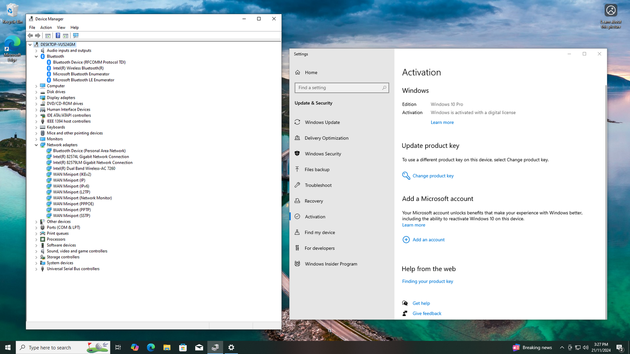The image size is (630, 354).
Task: Click the Home icon in Settings
Action: (298, 72)
